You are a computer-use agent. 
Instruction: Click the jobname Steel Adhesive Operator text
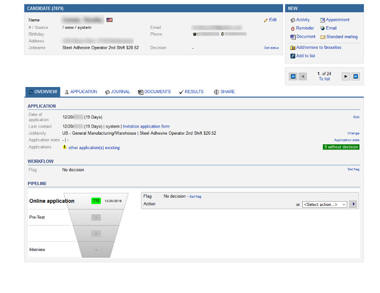(100, 48)
